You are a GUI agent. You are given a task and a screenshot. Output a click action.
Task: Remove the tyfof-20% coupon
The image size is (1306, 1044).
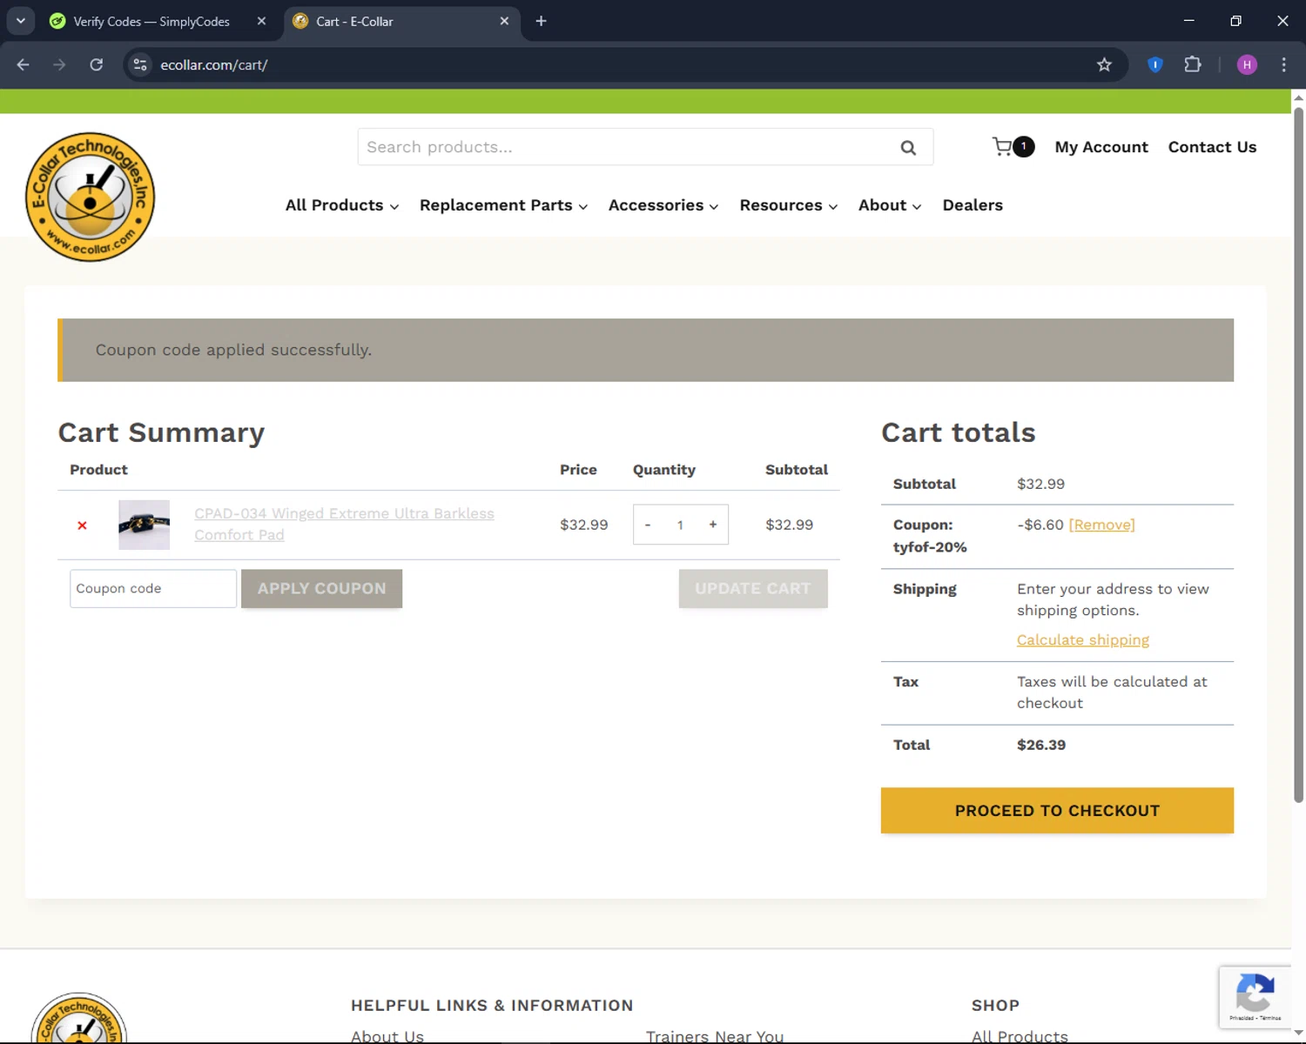click(x=1101, y=525)
